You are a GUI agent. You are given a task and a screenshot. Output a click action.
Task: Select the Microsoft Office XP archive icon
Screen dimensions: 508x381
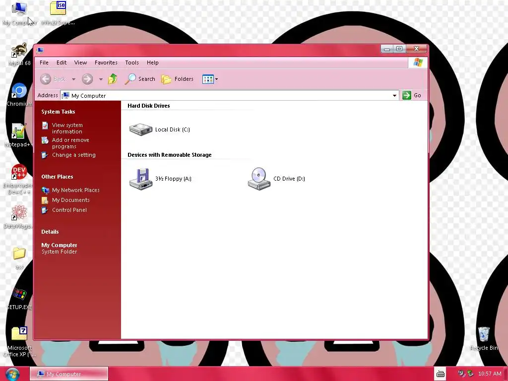(x=19, y=342)
